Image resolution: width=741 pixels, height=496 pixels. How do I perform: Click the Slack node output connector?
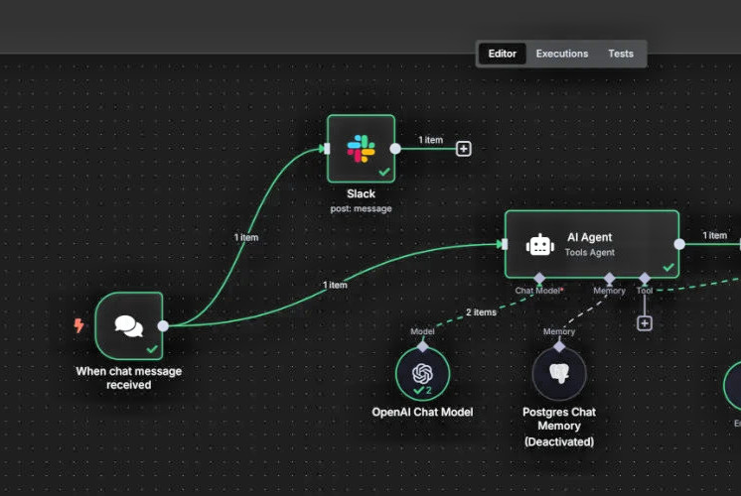(395, 149)
